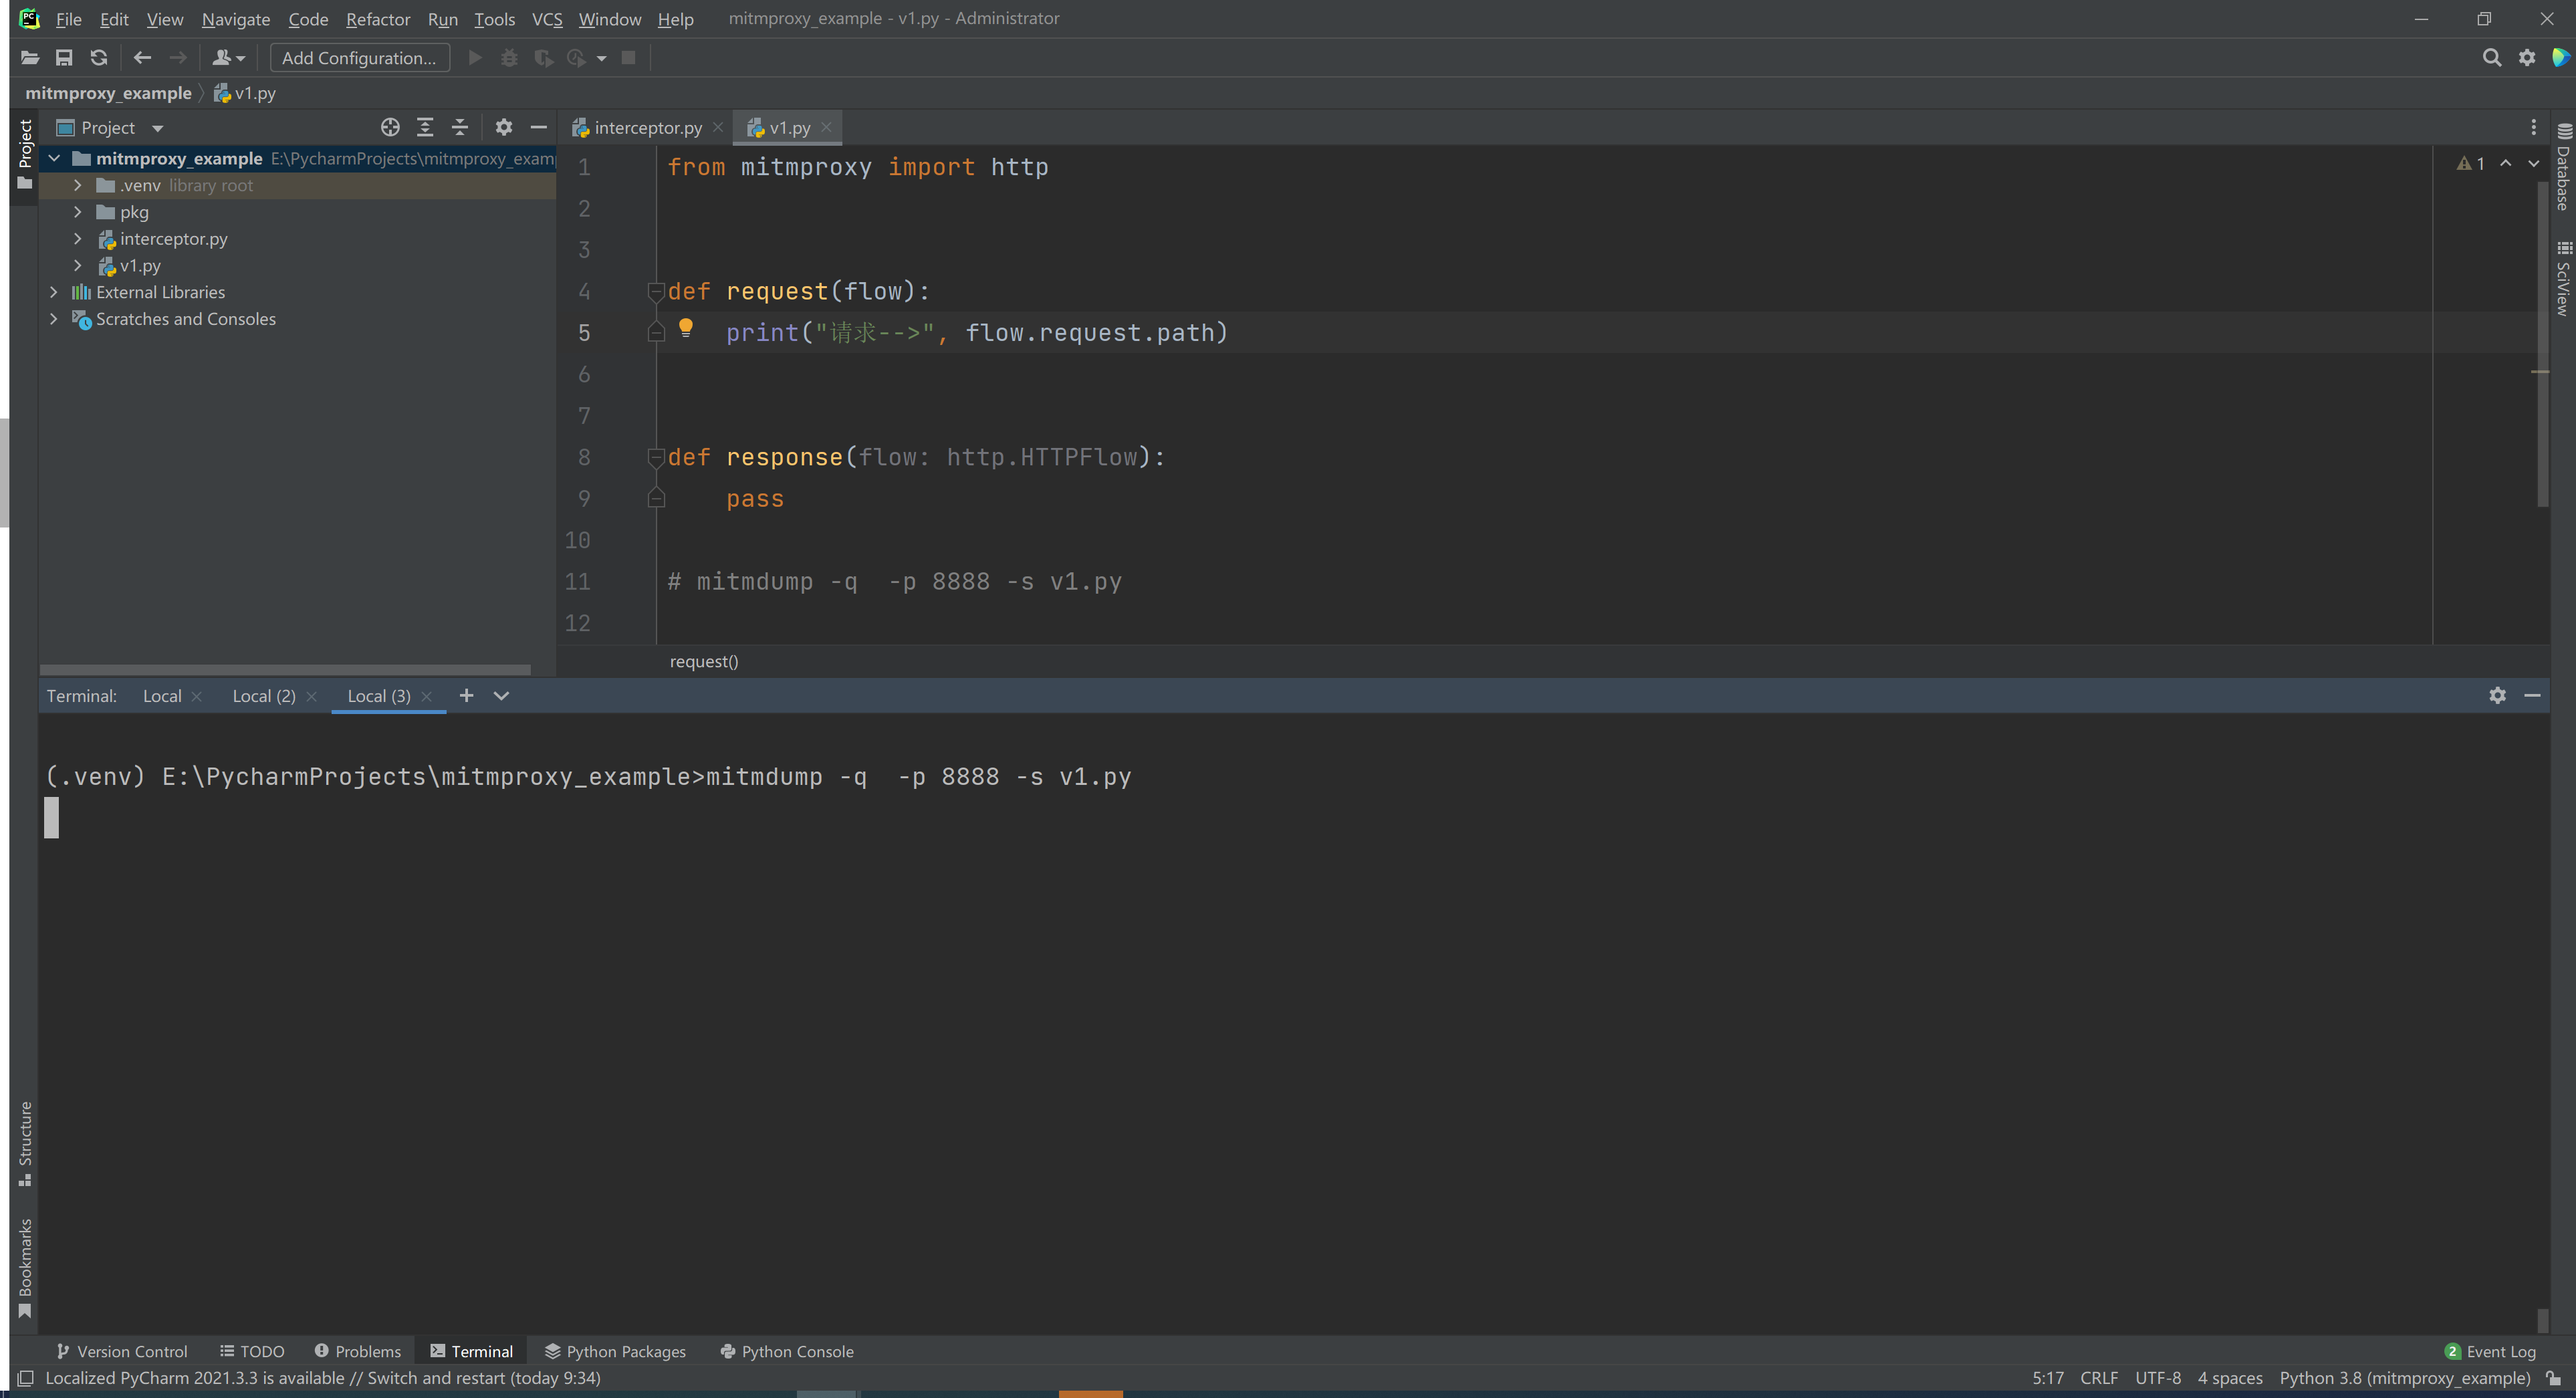Open the File menu
The width and height of the screenshot is (2576, 1398).
point(68,19)
